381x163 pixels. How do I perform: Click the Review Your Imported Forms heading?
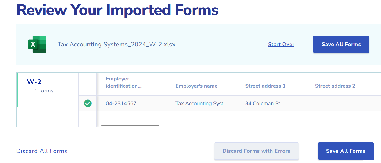(x=117, y=10)
